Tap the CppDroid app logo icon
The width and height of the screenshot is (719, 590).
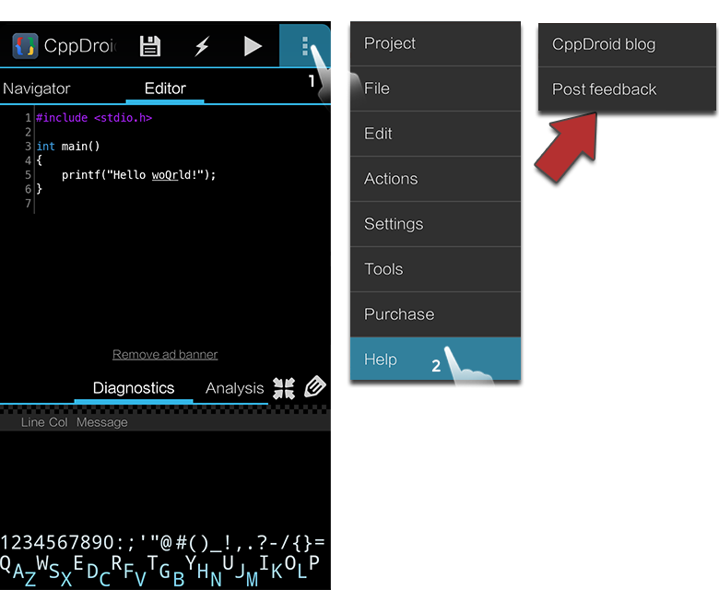tap(25, 46)
